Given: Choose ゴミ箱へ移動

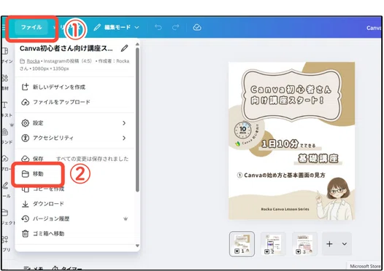Looking at the screenshot, I should pyautogui.click(x=75, y=234).
